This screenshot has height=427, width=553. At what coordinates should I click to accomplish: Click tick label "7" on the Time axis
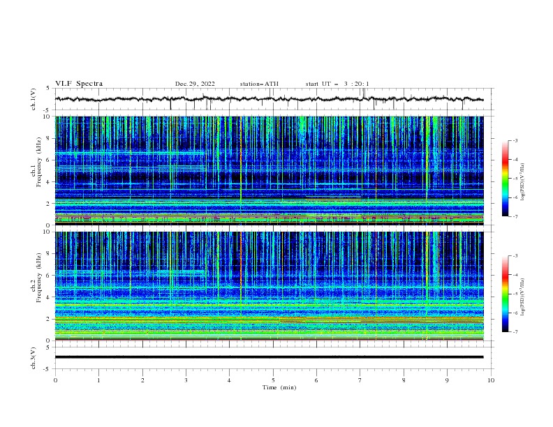tap(360, 380)
